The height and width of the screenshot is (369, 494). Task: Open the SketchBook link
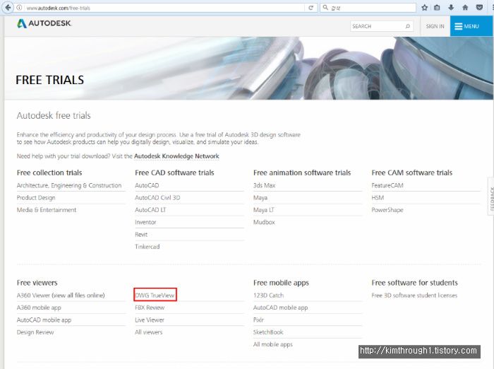click(268, 332)
